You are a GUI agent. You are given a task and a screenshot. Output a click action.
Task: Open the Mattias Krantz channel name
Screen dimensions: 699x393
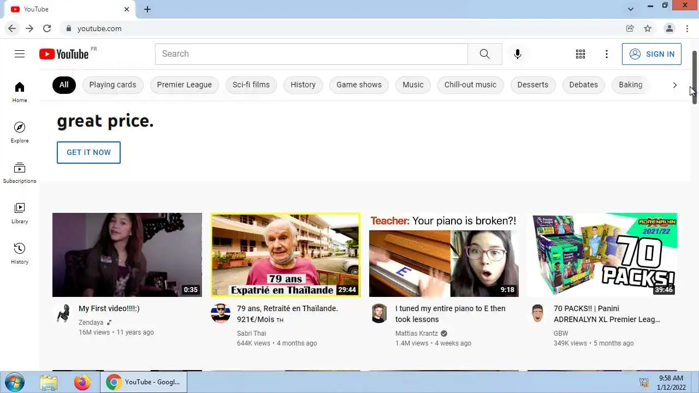click(x=417, y=334)
